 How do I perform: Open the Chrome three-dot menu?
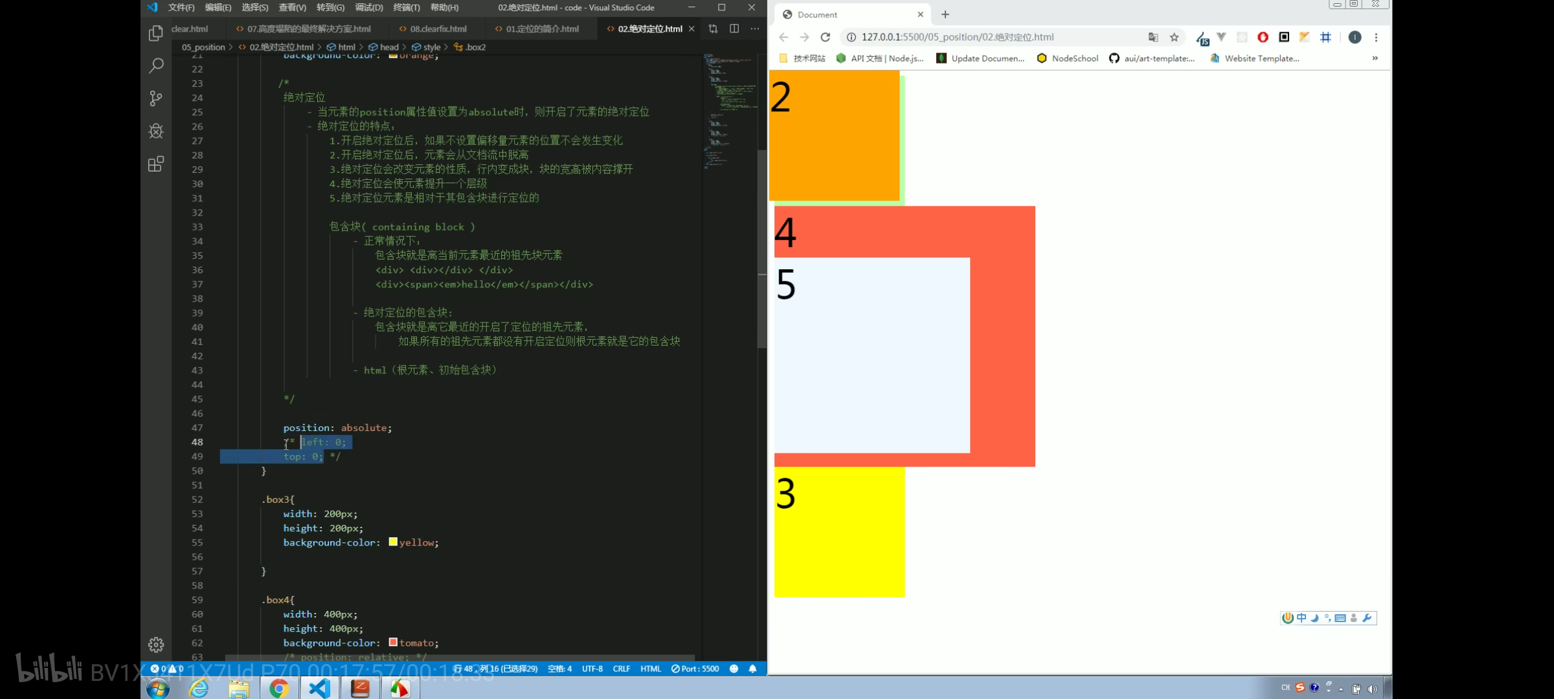1376,38
